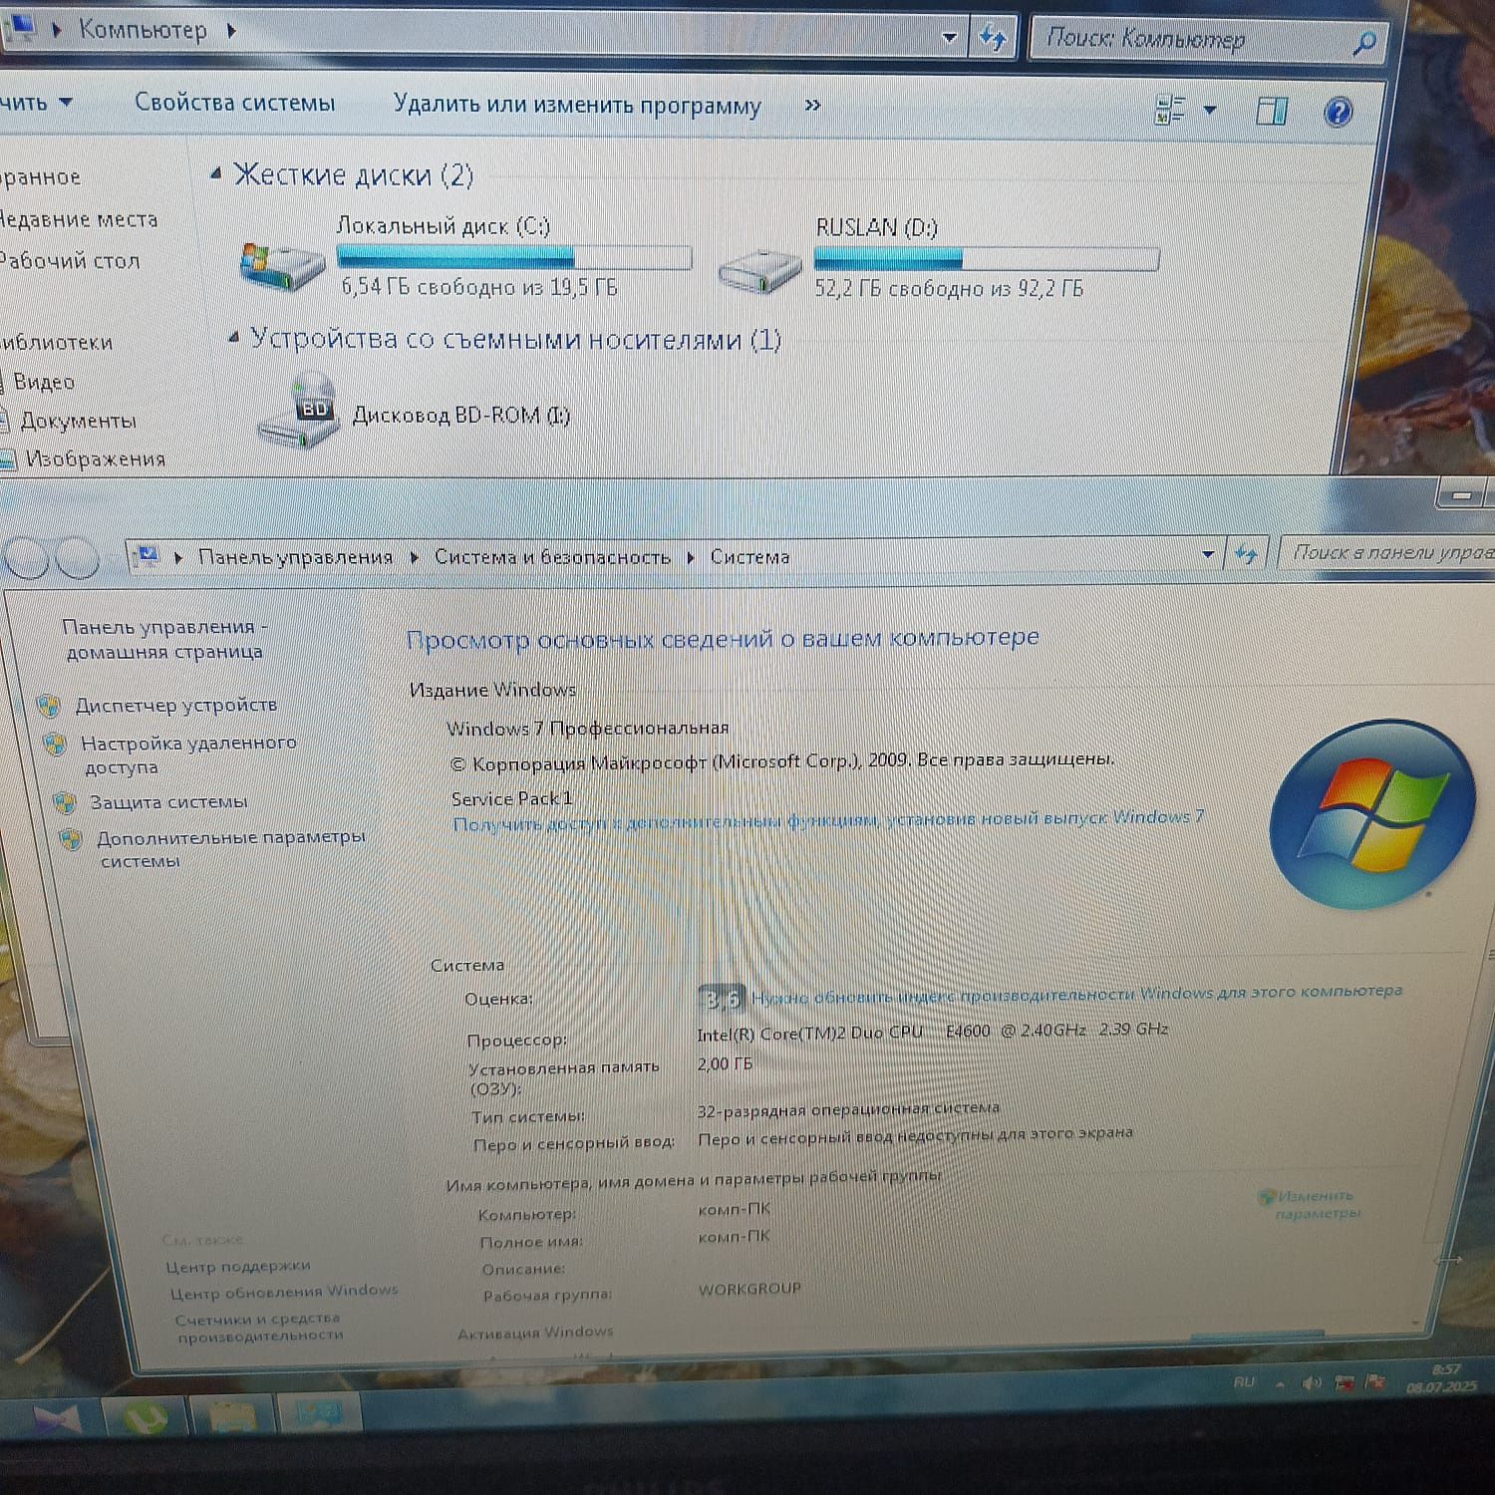The image size is (1495, 1495).
Task: Select Видео library in navigation pane
Action: [x=44, y=382]
